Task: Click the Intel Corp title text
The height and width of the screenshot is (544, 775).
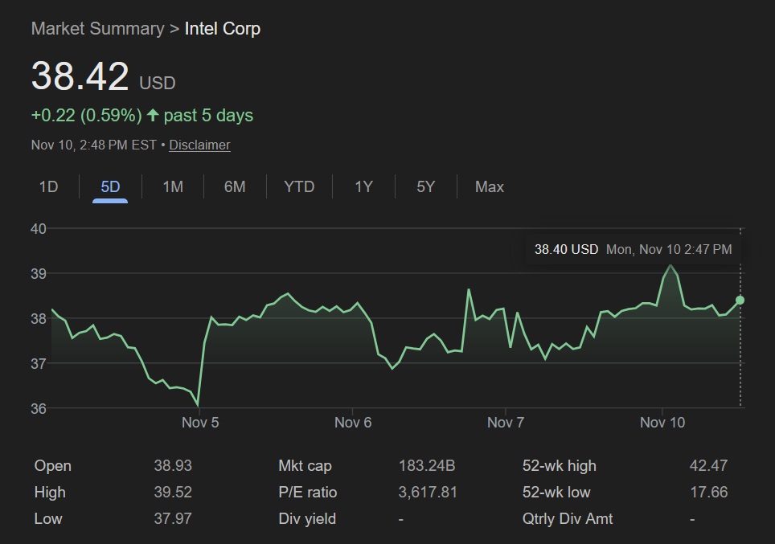Action: point(223,29)
